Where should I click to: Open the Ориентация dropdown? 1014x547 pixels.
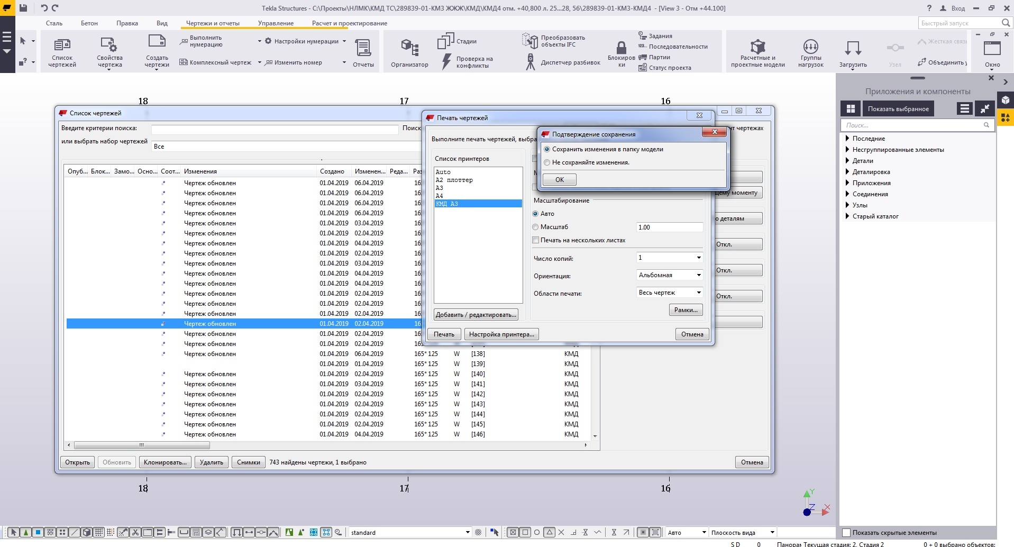[x=670, y=275]
